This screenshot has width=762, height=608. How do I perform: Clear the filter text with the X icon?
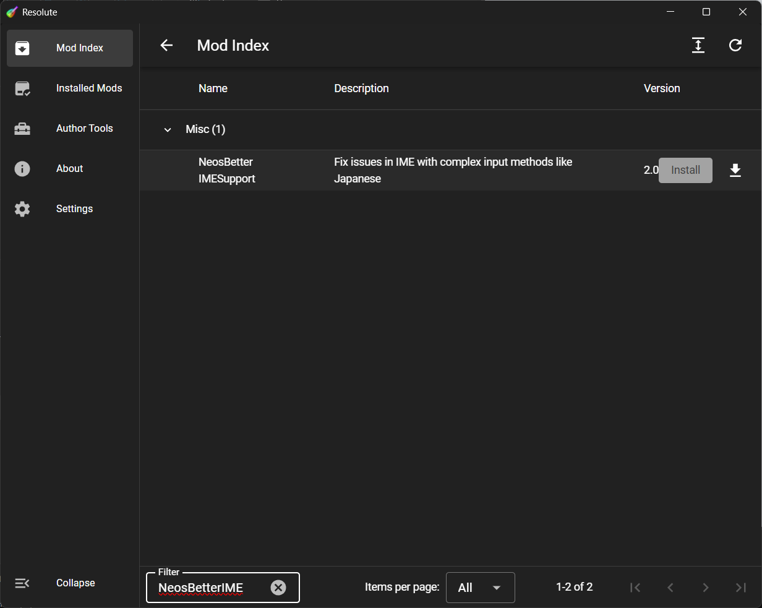tap(278, 588)
